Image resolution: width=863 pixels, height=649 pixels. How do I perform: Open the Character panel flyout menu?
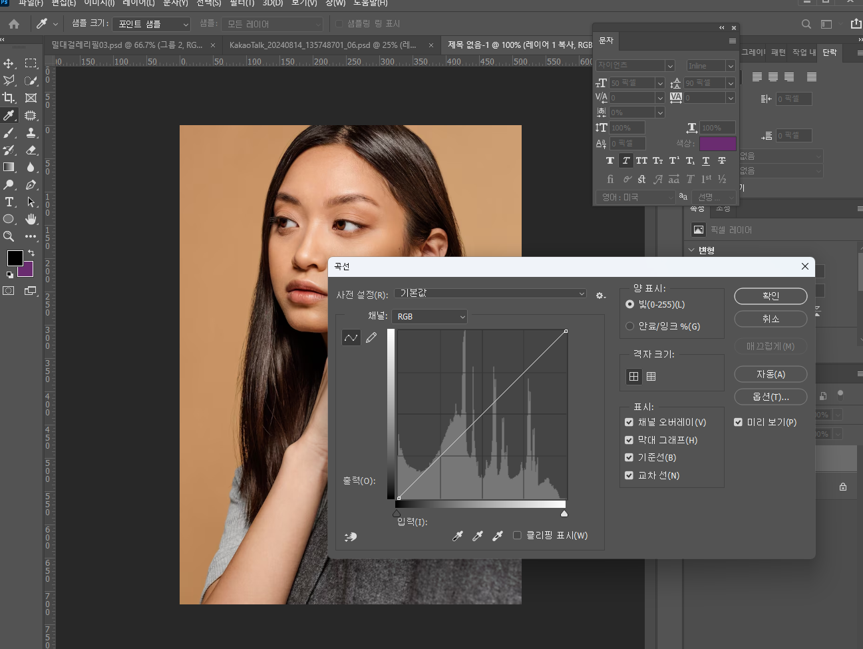(x=733, y=41)
